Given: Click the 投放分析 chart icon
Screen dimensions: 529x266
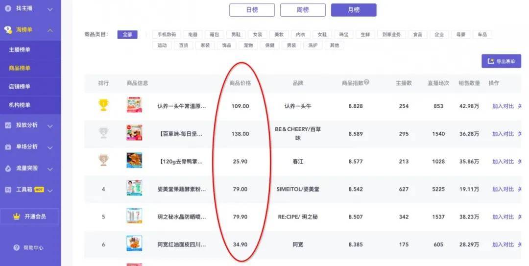Looking at the screenshot, I should coord(8,125).
